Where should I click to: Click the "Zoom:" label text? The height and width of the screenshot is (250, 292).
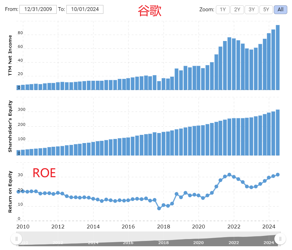click(207, 10)
